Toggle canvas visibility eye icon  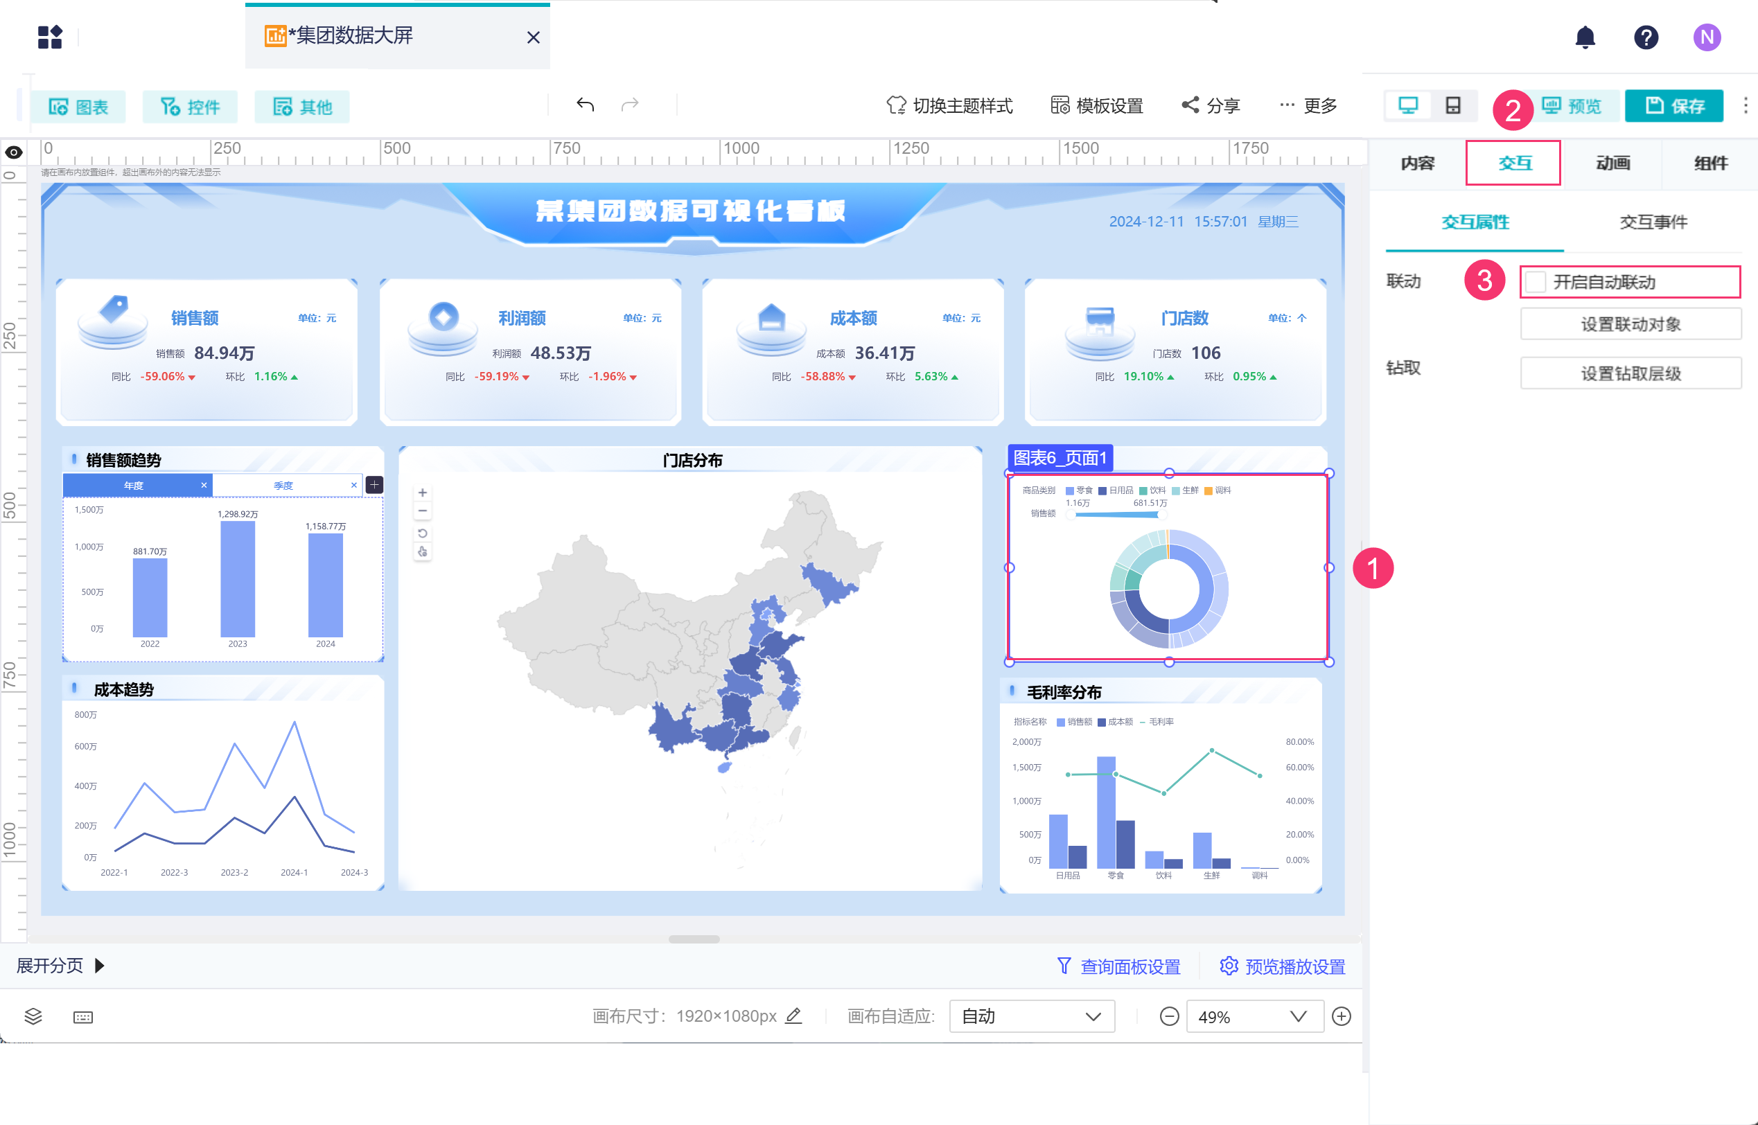click(x=14, y=152)
